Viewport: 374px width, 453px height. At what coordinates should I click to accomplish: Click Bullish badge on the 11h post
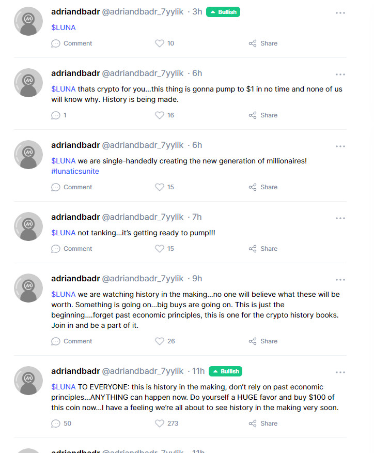[x=225, y=371]
